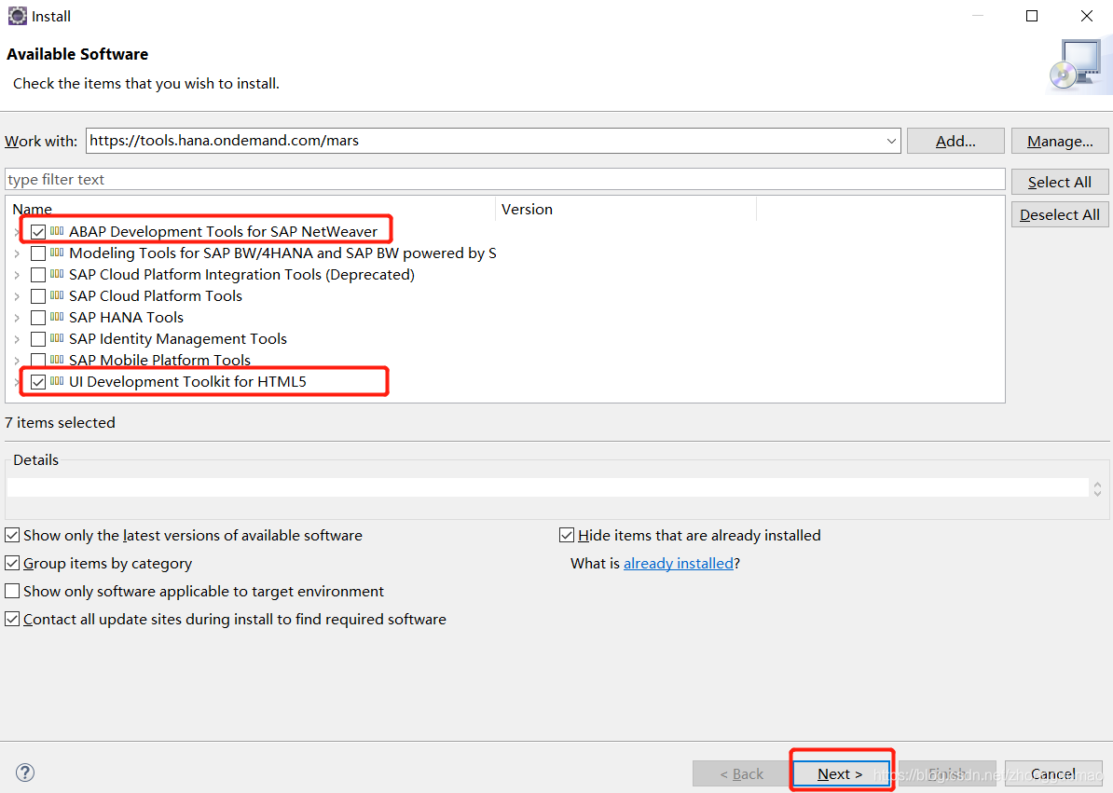1113x793 pixels.
Task: Click the Add... button
Action: coord(955,141)
